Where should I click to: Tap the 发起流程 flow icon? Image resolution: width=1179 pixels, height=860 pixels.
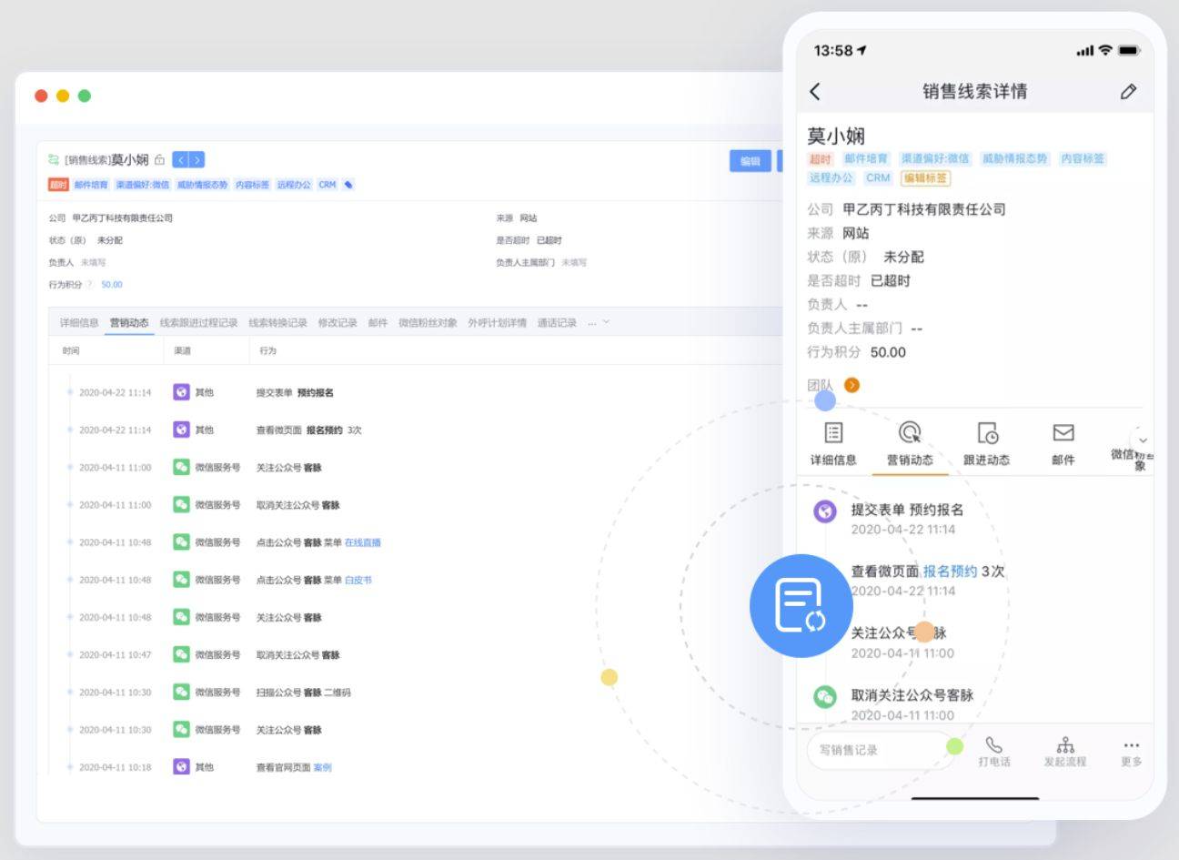click(1065, 745)
